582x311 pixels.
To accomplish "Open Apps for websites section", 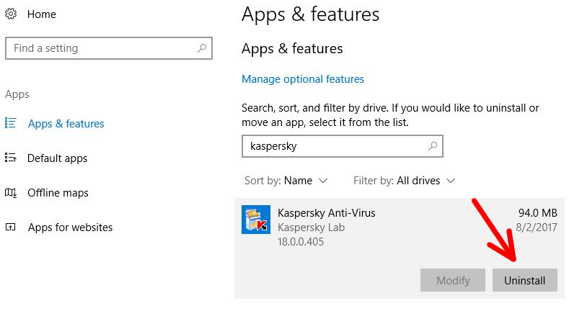I will [70, 227].
